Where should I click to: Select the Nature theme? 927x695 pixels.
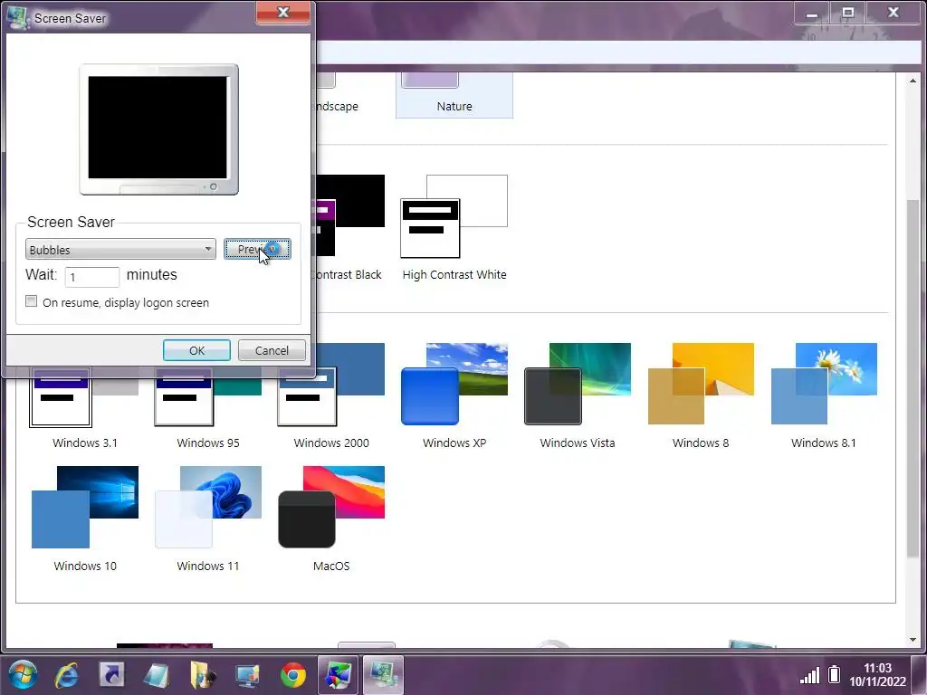coord(454,94)
